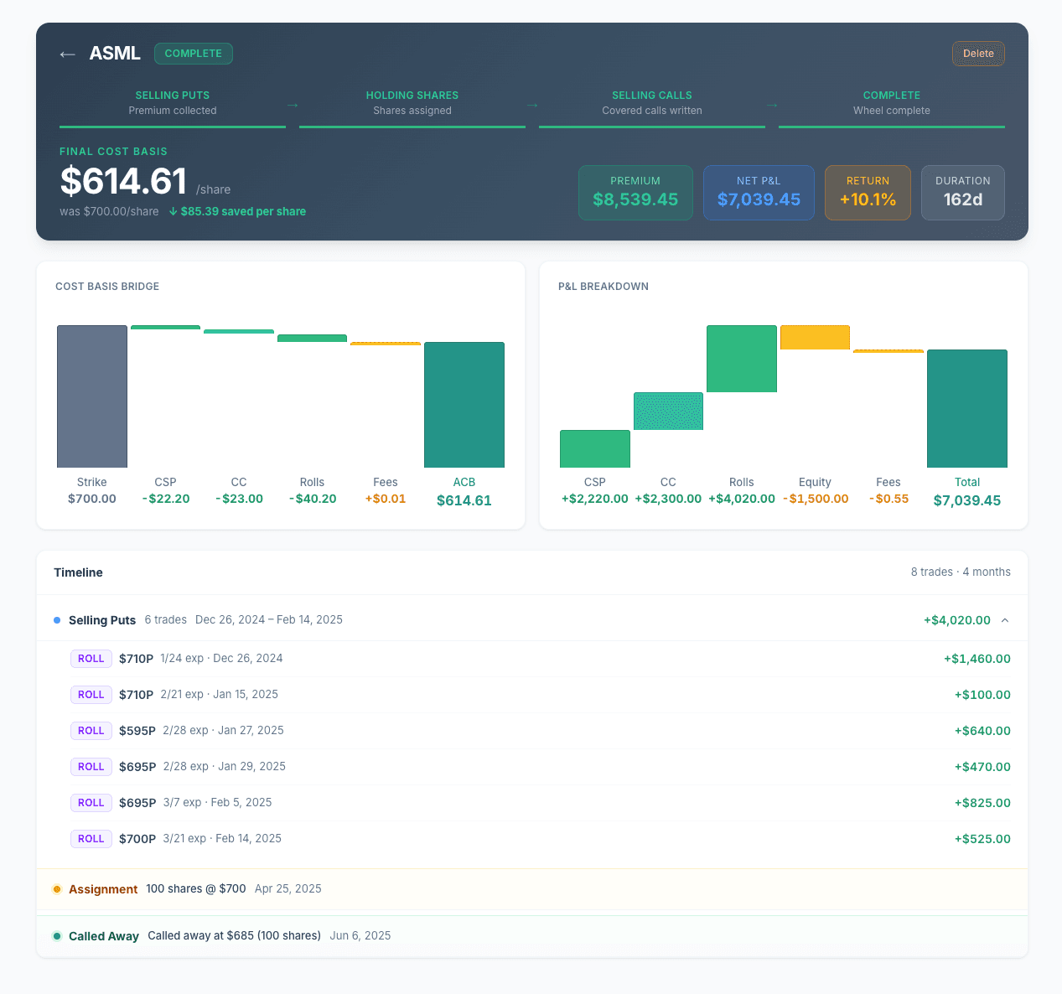This screenshot has width=1062, height=994.
Task: Click the +$525.00 trade amount
Action: (982, 839)
